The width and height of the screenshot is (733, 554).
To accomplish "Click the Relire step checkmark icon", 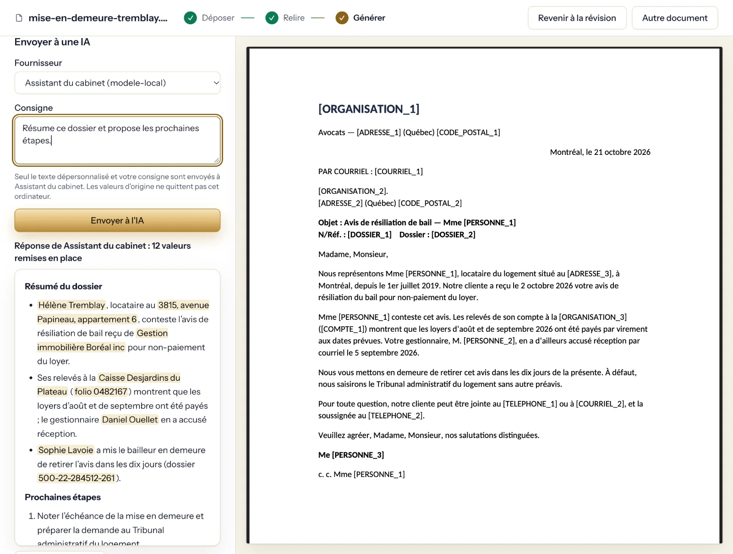I will click(x=272, y=18).
